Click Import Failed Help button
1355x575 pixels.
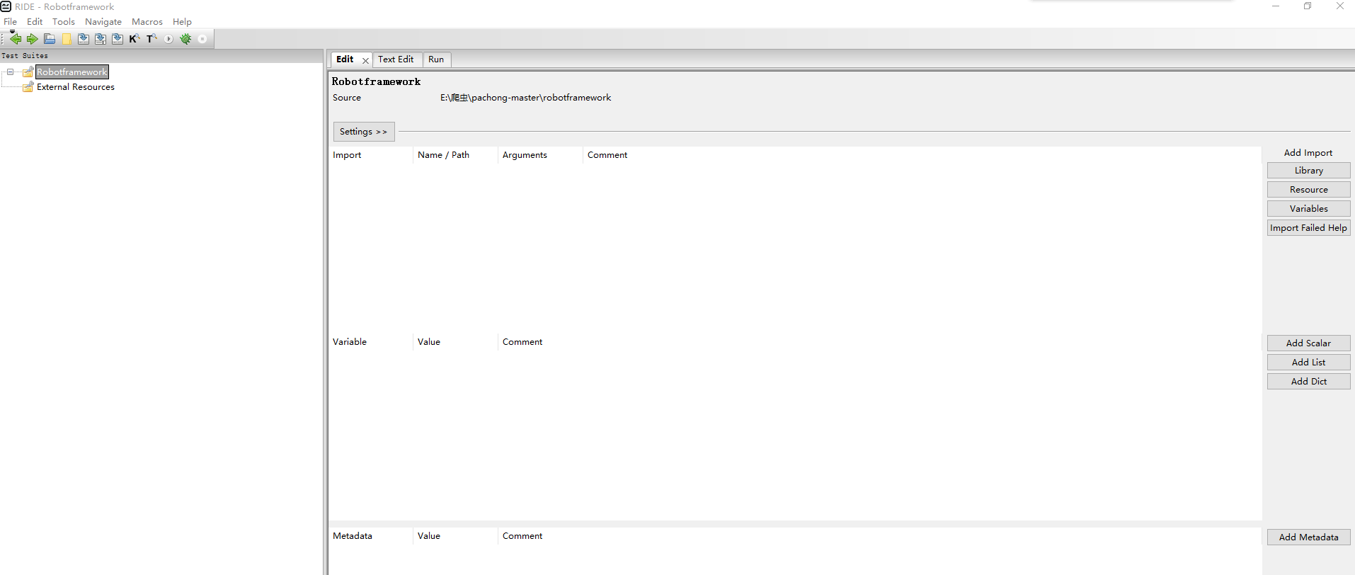coord(1308,228)
